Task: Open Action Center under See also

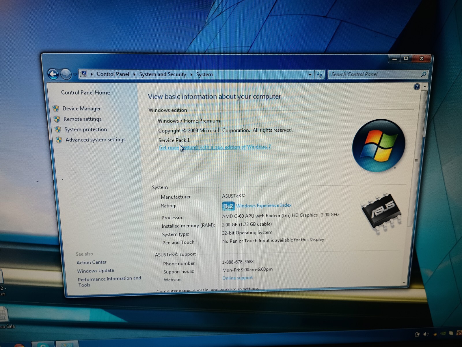Action: pos(92,262)
